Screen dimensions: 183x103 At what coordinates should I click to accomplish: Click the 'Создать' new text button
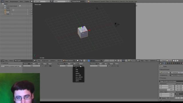point(163,60)
